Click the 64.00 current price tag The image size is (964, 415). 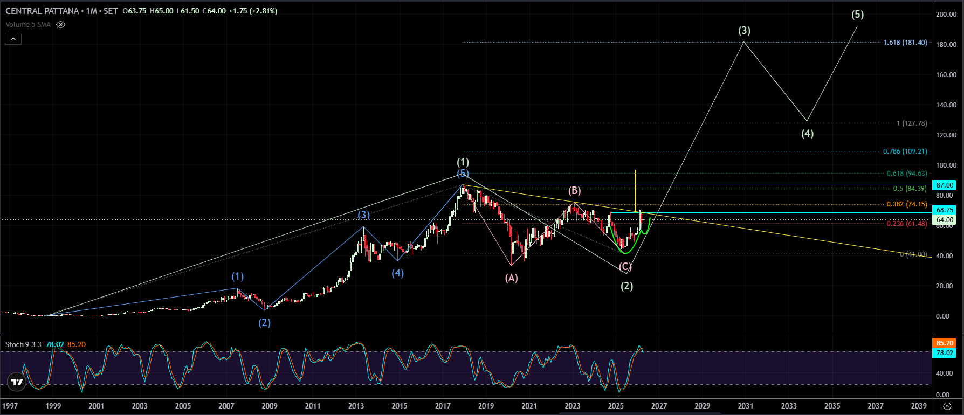point(945,219)
